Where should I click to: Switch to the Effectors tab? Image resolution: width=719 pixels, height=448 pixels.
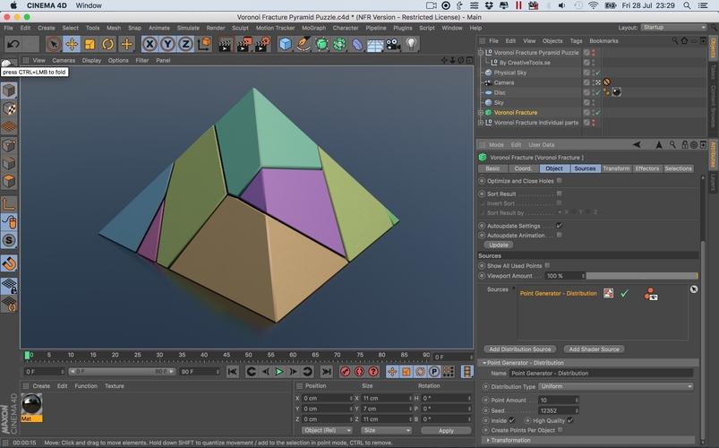(646, 168)
